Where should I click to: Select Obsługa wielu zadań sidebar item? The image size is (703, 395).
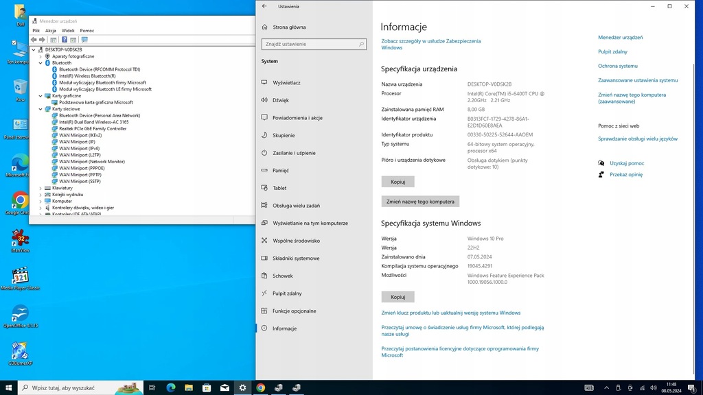point(314,206)
